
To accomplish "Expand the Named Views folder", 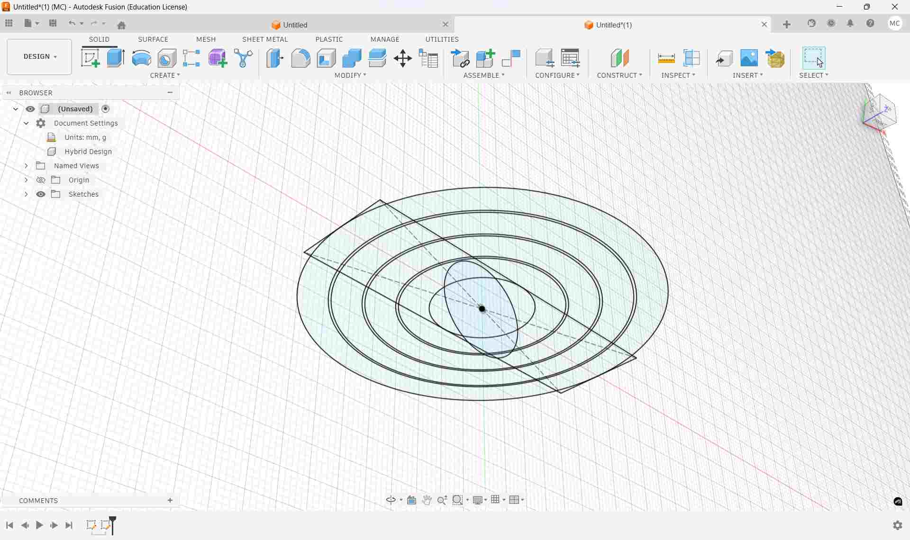I will point(26,166).
